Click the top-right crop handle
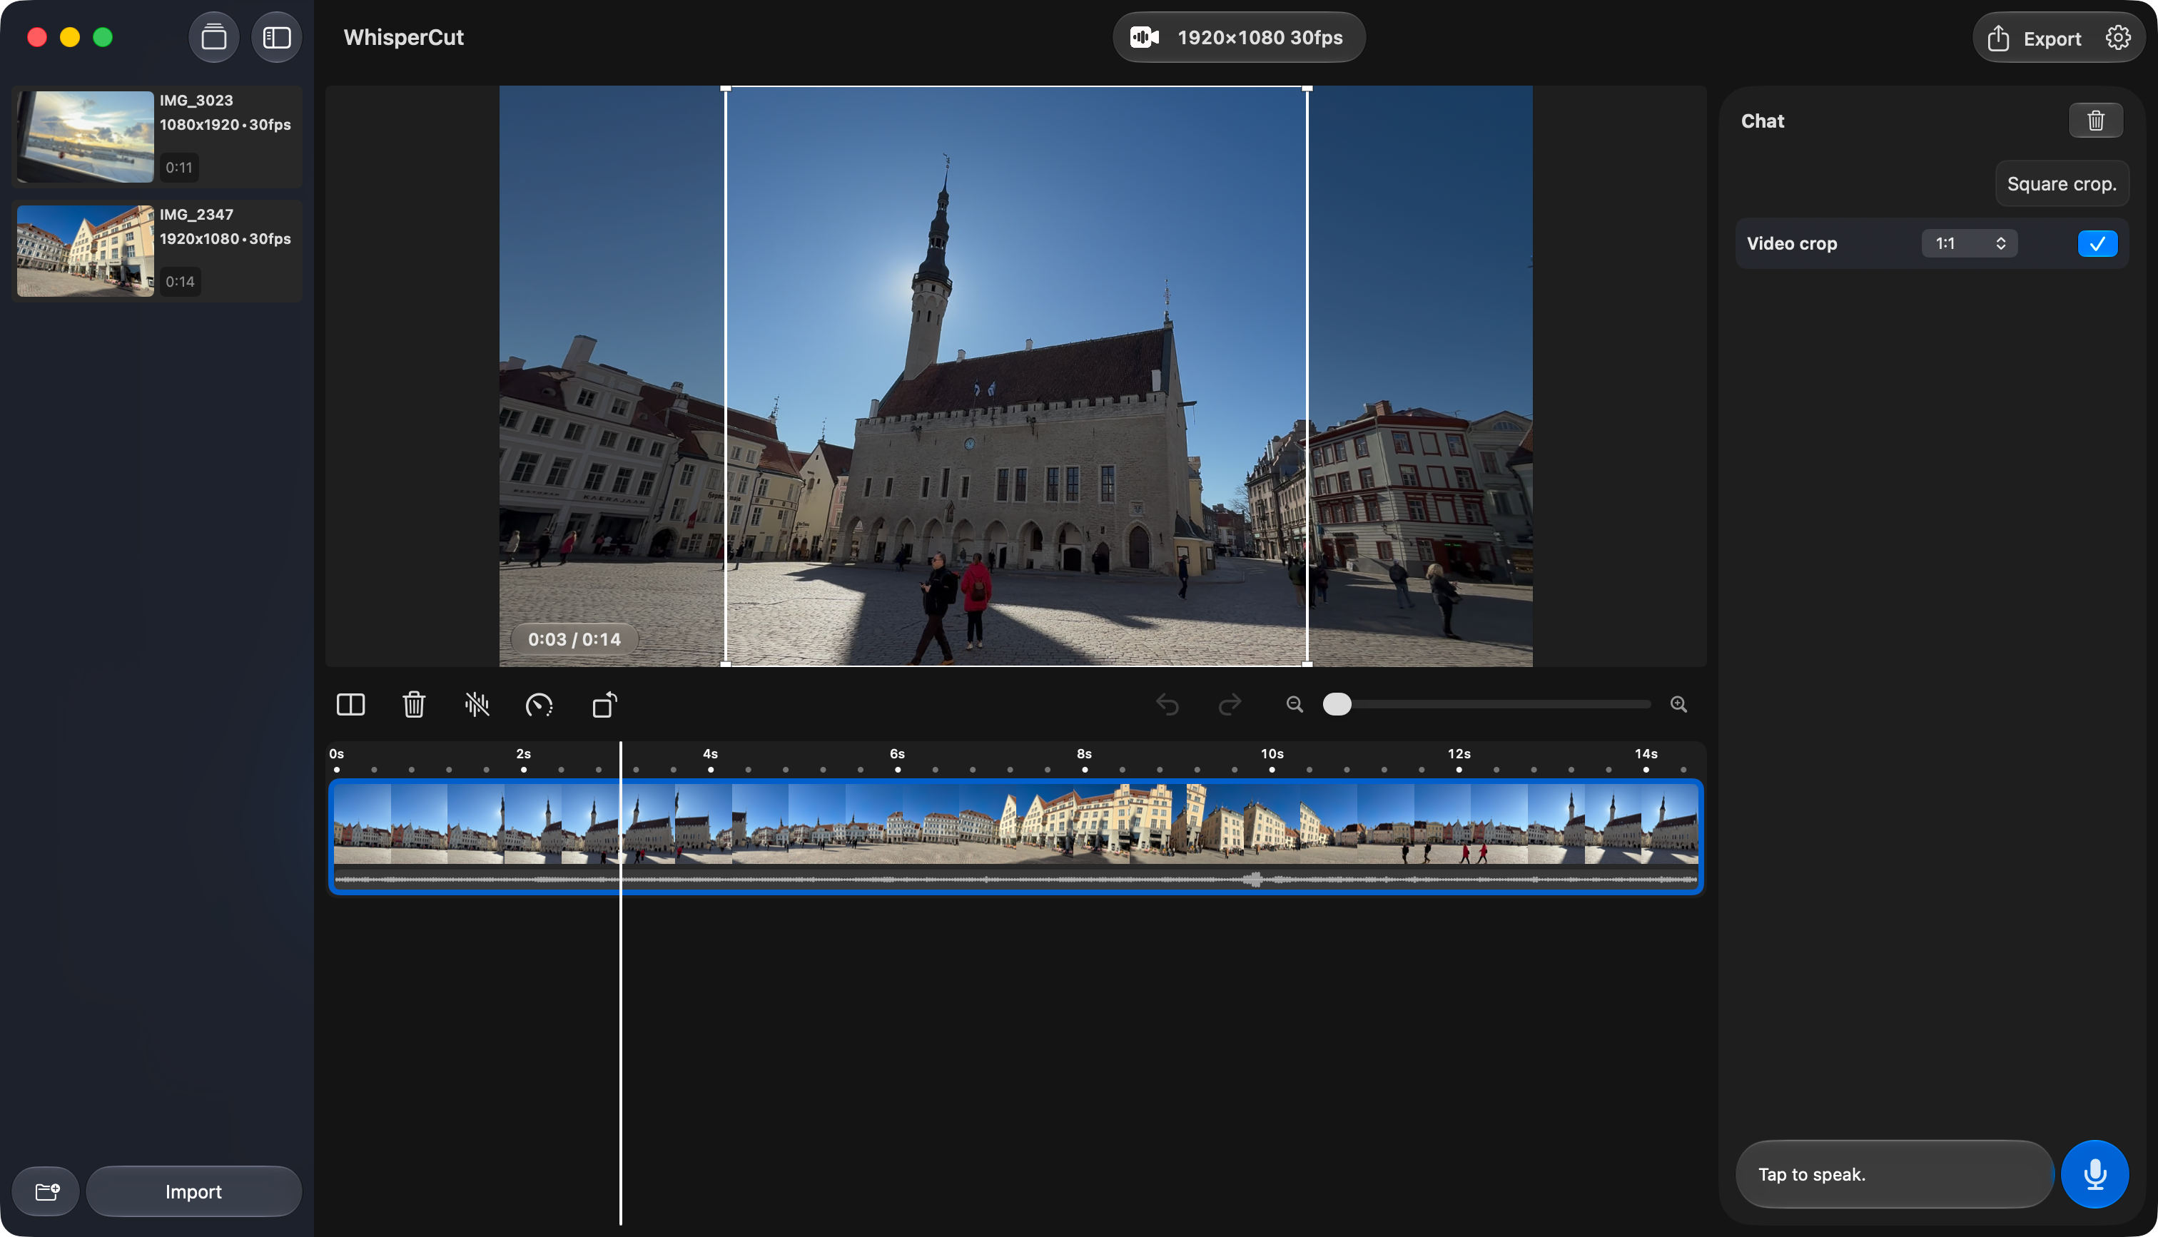Image resolution: width=2158 pixels, height=1237 pixels. tap(1307, 88)
